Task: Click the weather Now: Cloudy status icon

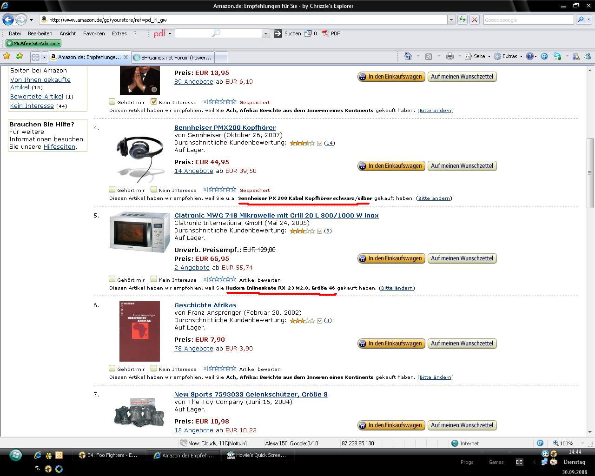Action: 184,443
